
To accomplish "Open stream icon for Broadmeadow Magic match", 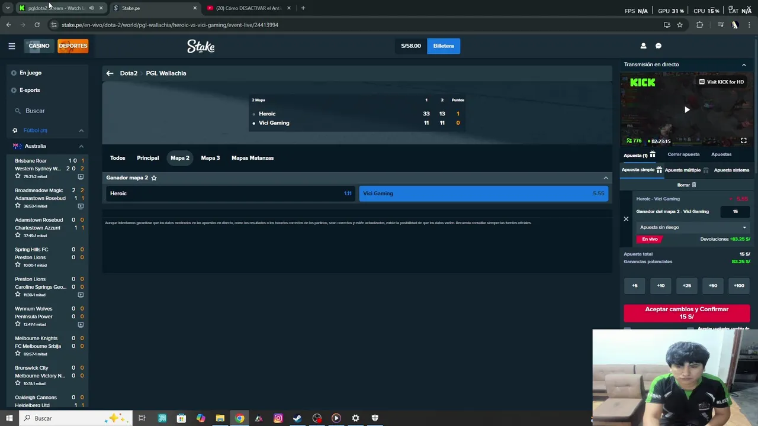I will tap(81, 206).
